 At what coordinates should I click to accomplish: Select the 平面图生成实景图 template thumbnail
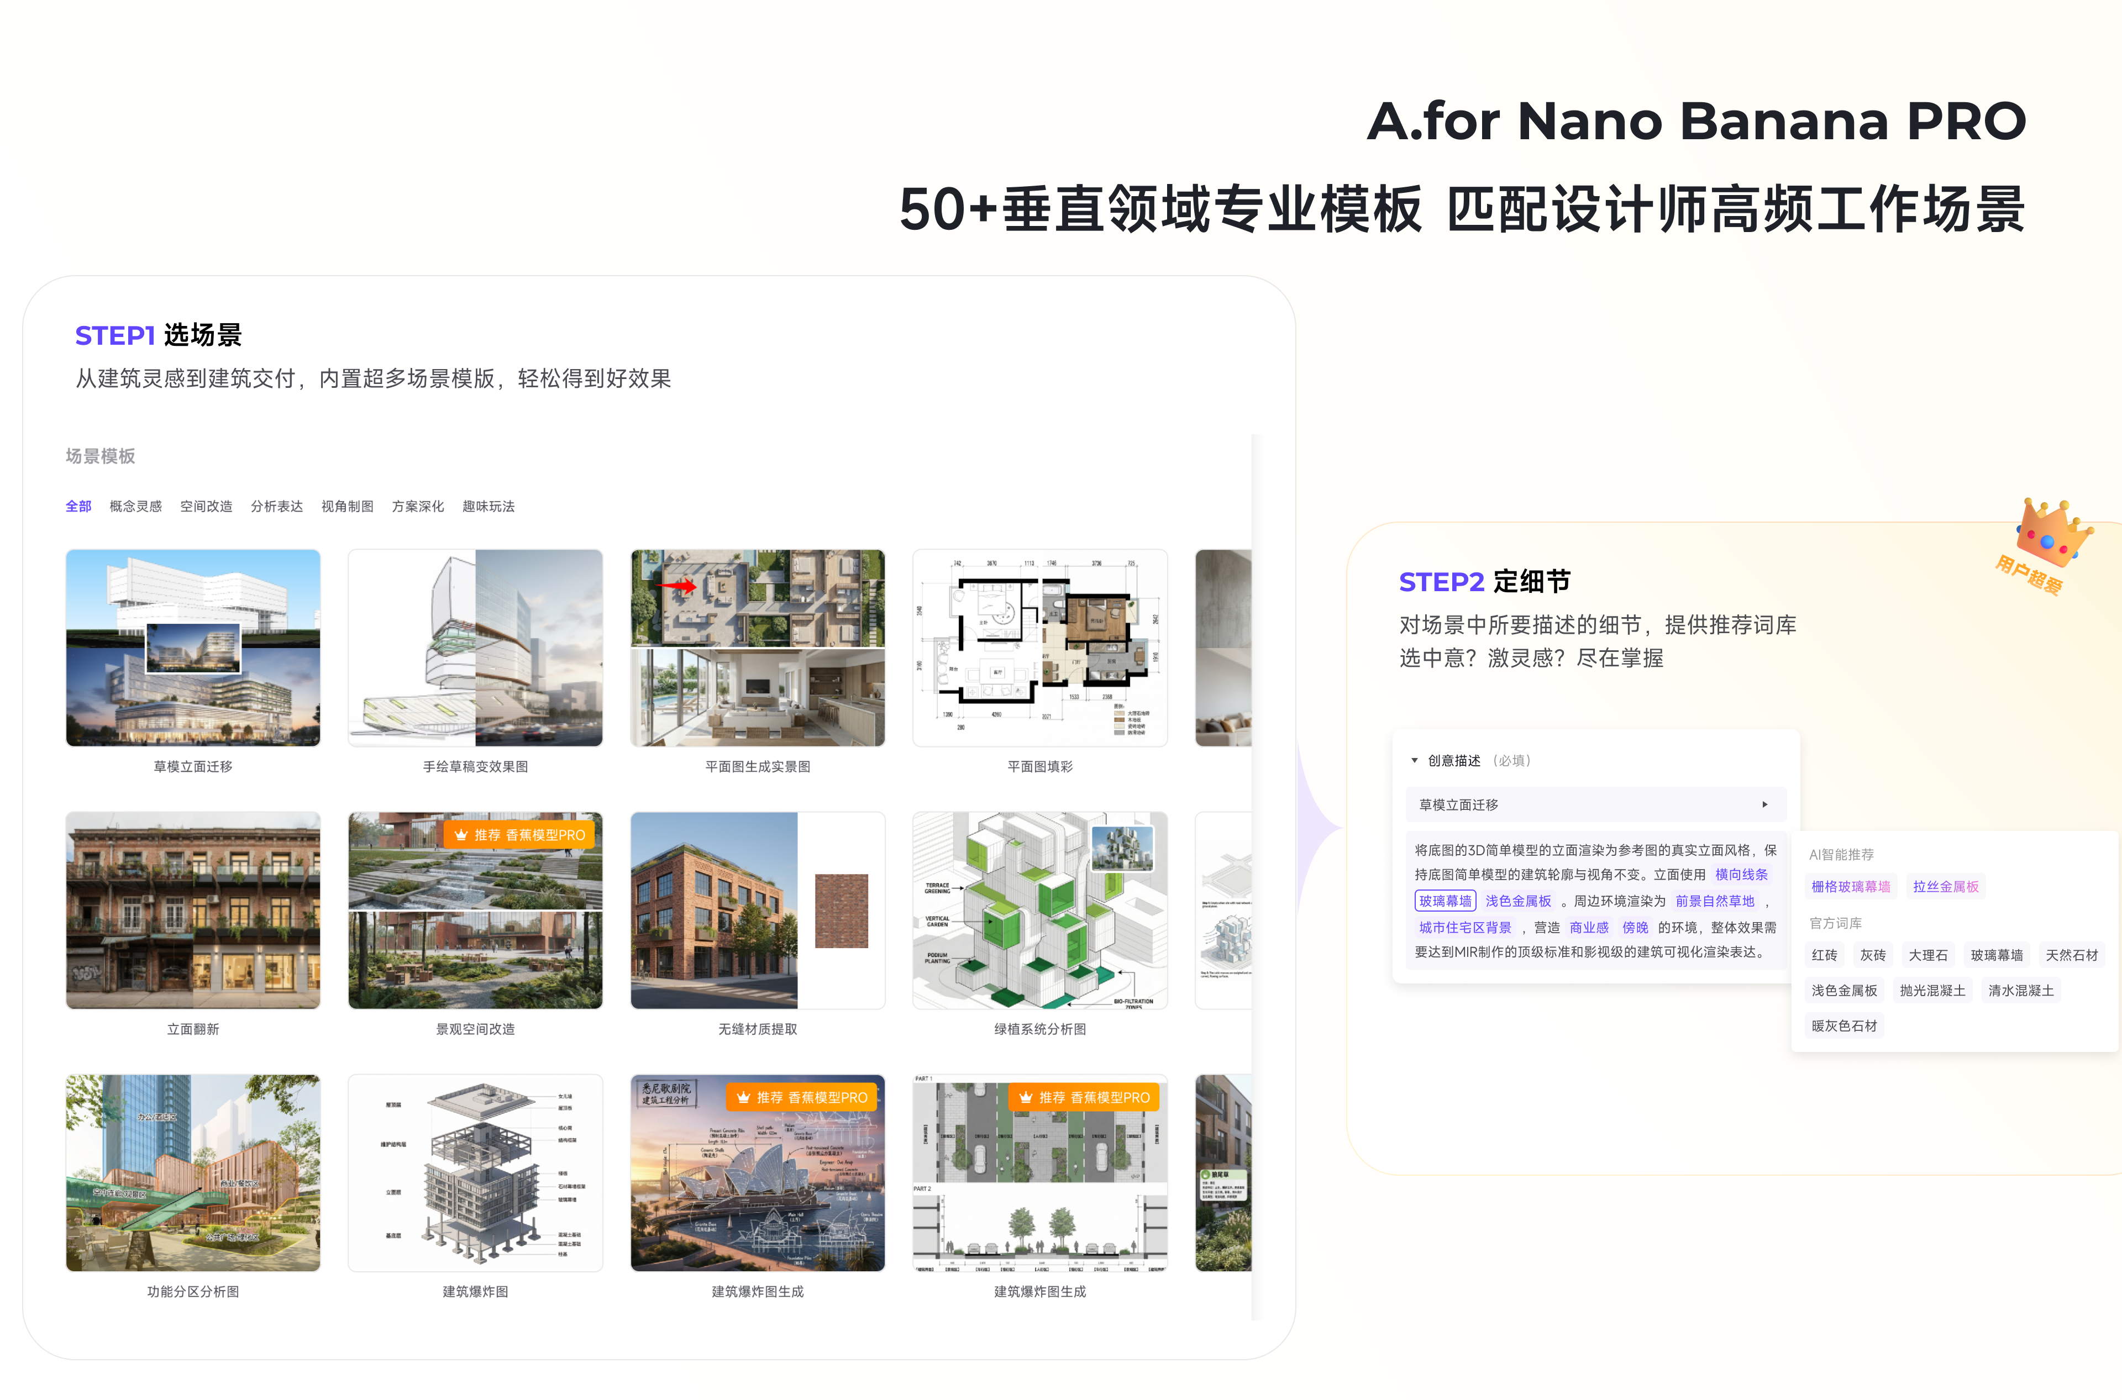point(758,648)
